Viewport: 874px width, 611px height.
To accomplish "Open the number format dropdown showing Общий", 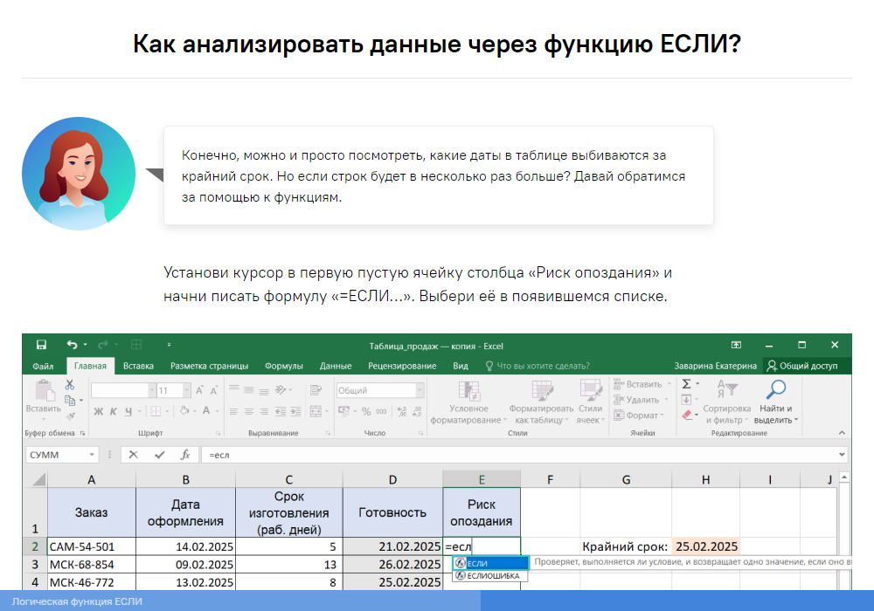I will pos(418,391).
